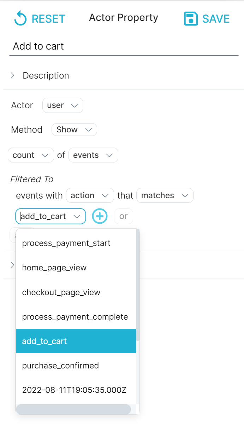Open the Actor 'user' dropdown

click(x=63, y=105)
